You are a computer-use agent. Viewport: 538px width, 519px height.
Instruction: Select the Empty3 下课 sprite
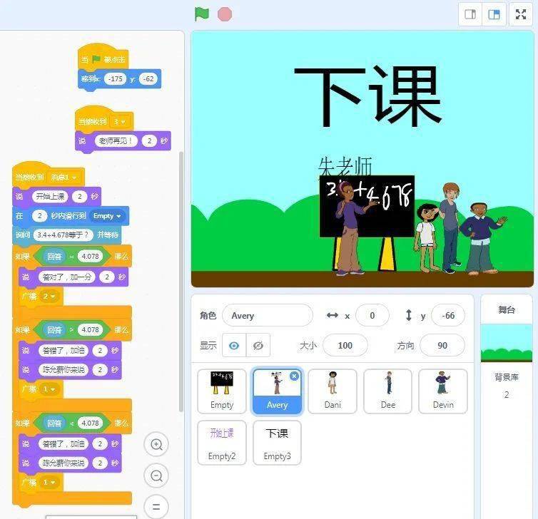pyautogui.click(x=277, y=442)
